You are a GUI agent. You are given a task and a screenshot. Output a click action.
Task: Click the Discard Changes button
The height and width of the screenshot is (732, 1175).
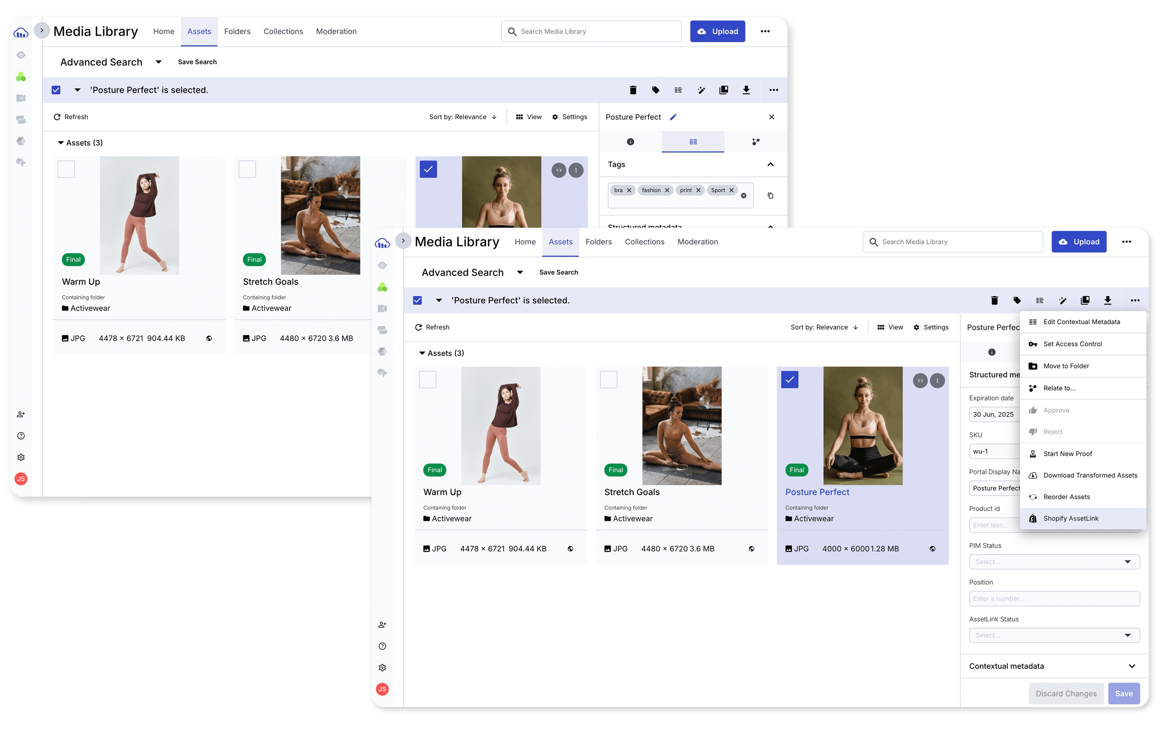1066,694
